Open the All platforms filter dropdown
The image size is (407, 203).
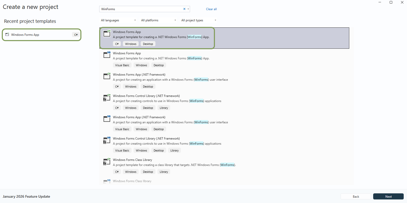[x=159, y=20]
